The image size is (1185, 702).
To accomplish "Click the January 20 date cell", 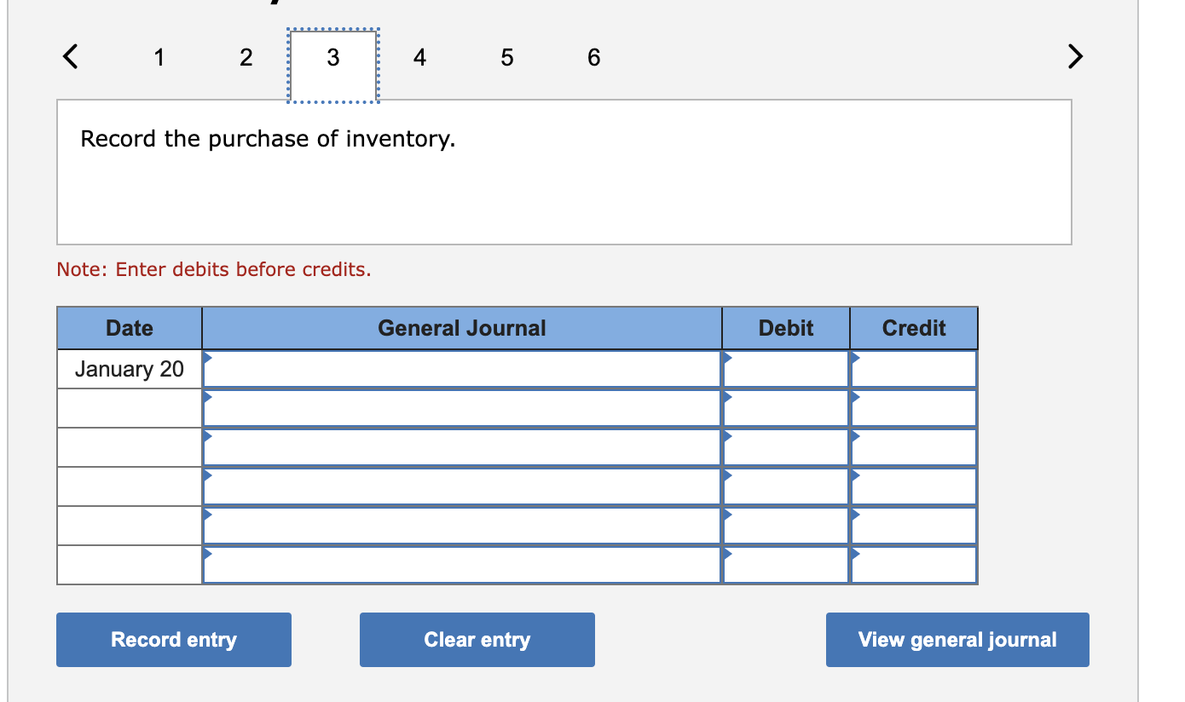I will pyautogui.click(x=129, y=368).
